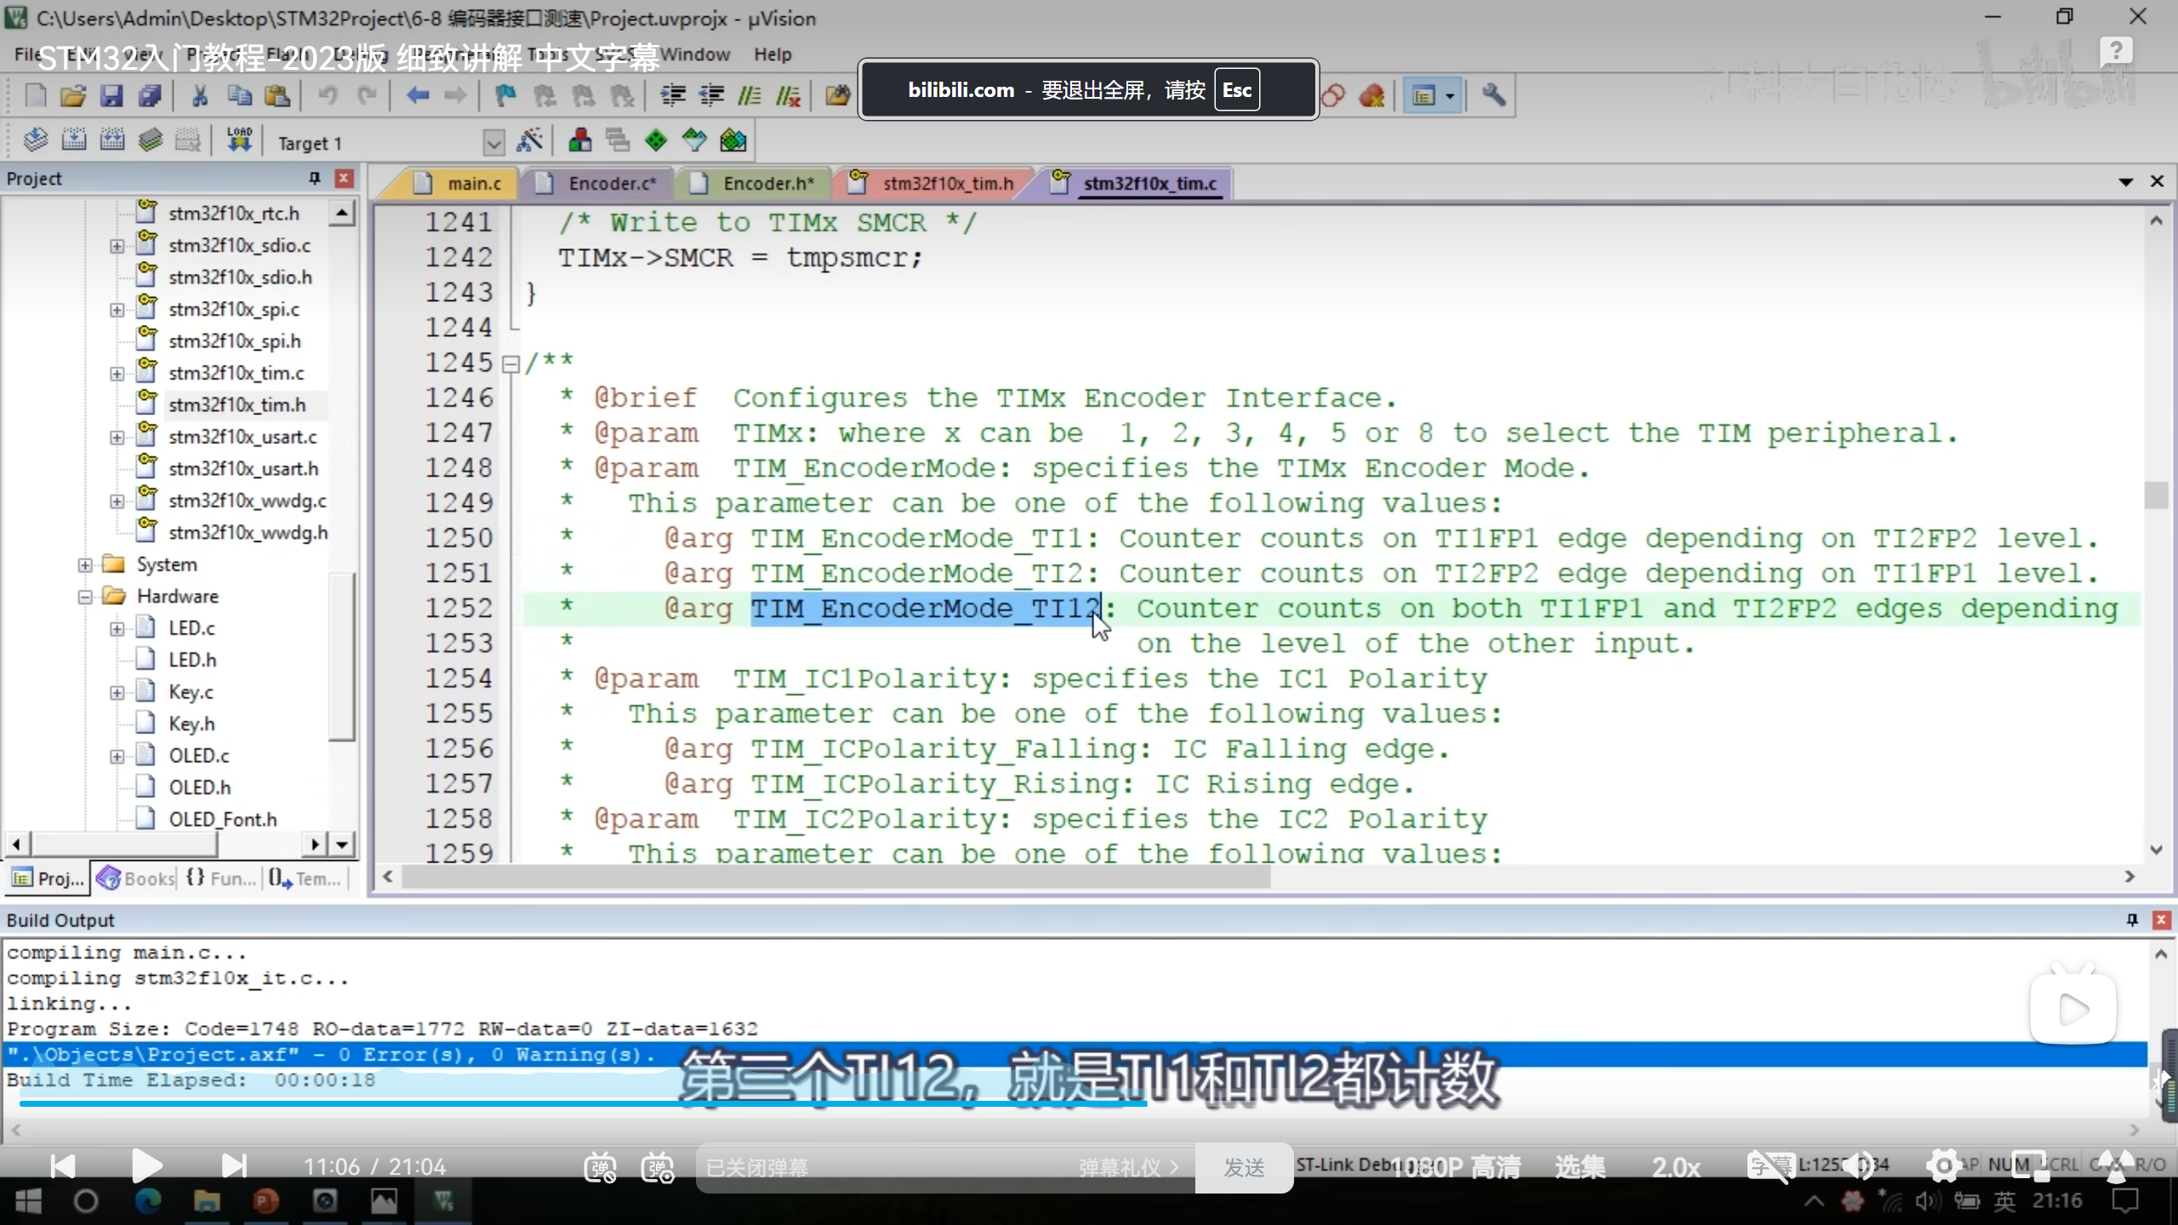Click the Open file folder icon
Viewport: 2178px width, 1225px height.
pos(73,96)
